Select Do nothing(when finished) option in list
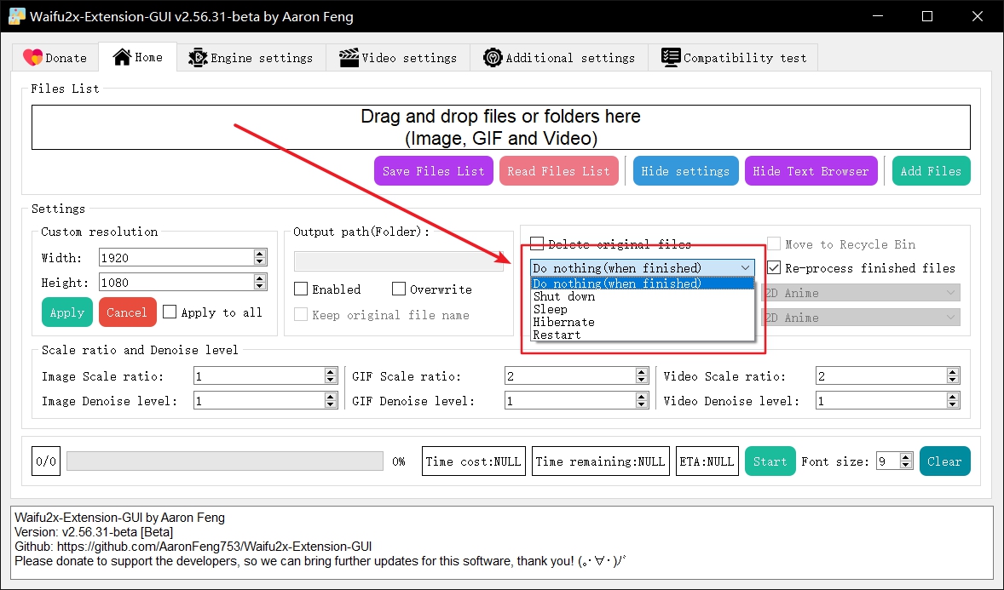Image resolution: width=1004 pixels, height=590 pixels. coord(643,284)
